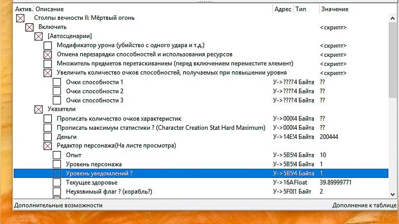Select the Модификатор урона row text
Image resolution: width=399 pixels, height=224 pixels.
point(130,45)
